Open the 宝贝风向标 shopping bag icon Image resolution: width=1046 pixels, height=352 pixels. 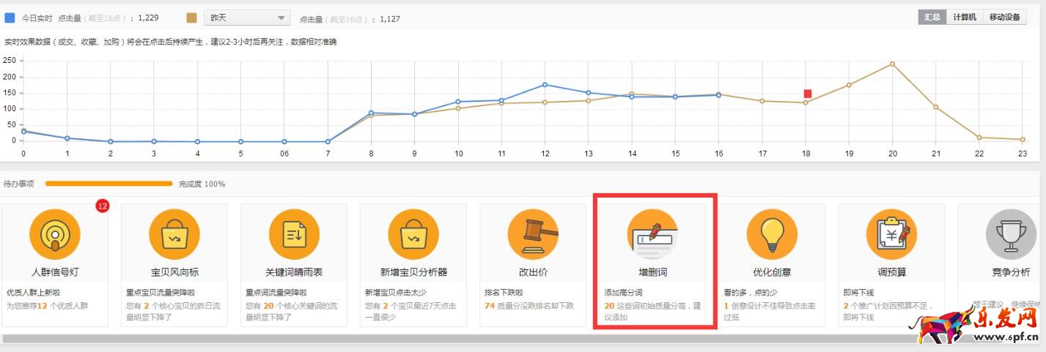174,234
